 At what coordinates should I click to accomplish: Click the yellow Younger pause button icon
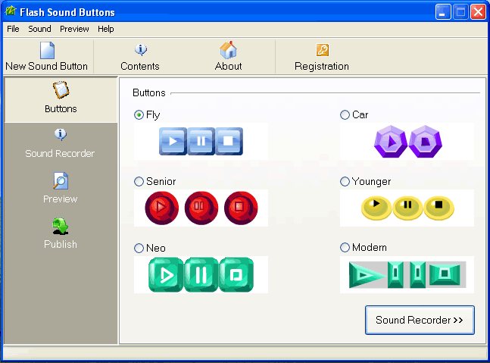(407, 208)
